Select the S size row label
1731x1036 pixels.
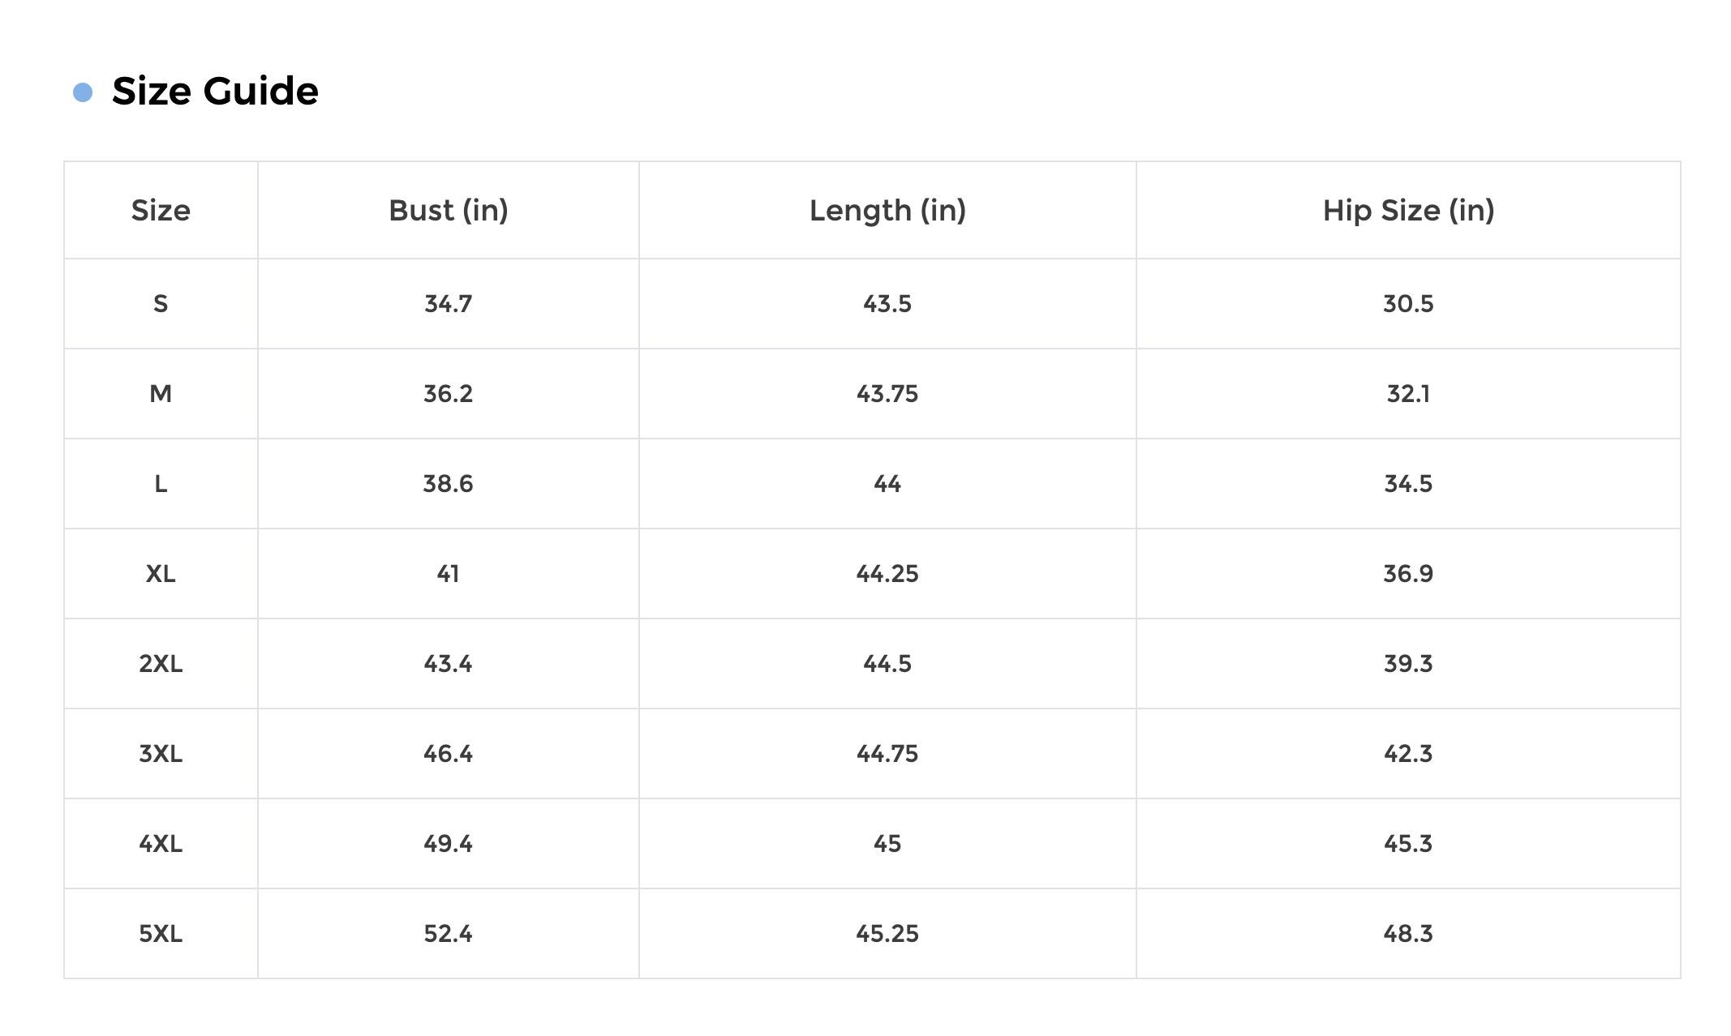click(161, 304)
